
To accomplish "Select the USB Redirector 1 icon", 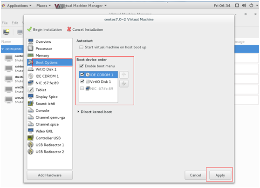I will [x=31, y=145].
